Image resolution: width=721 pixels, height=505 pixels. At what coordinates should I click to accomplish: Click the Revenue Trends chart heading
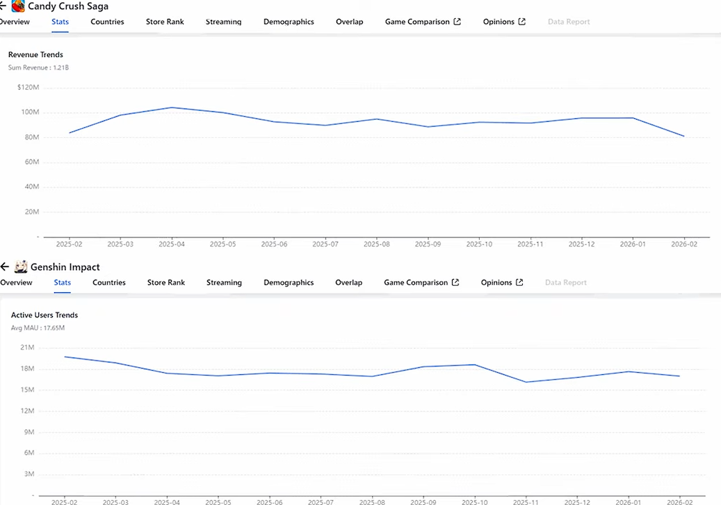pyautogui.click(x=35, y=54)
